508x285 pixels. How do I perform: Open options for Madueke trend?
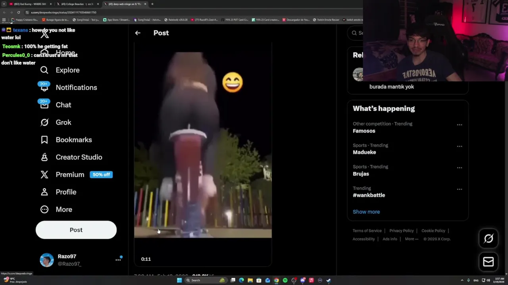460,146
